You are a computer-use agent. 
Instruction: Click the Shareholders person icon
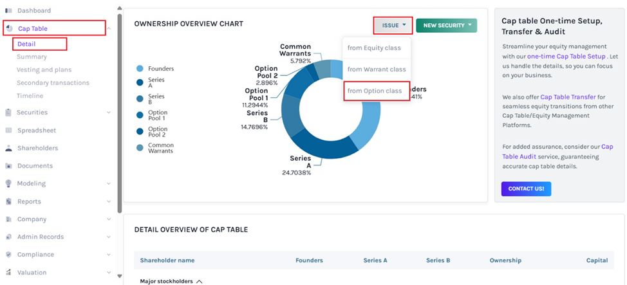[8, 148]
